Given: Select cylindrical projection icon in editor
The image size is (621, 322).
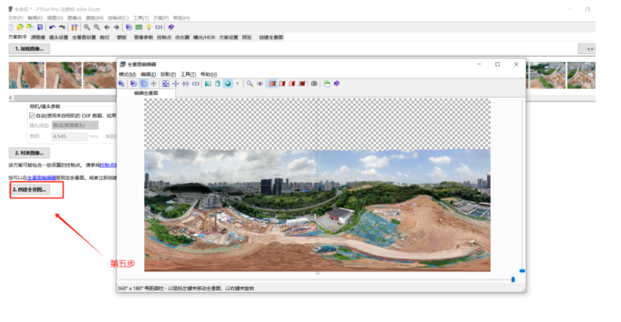Looking at the screenshot, I should 218,83.
